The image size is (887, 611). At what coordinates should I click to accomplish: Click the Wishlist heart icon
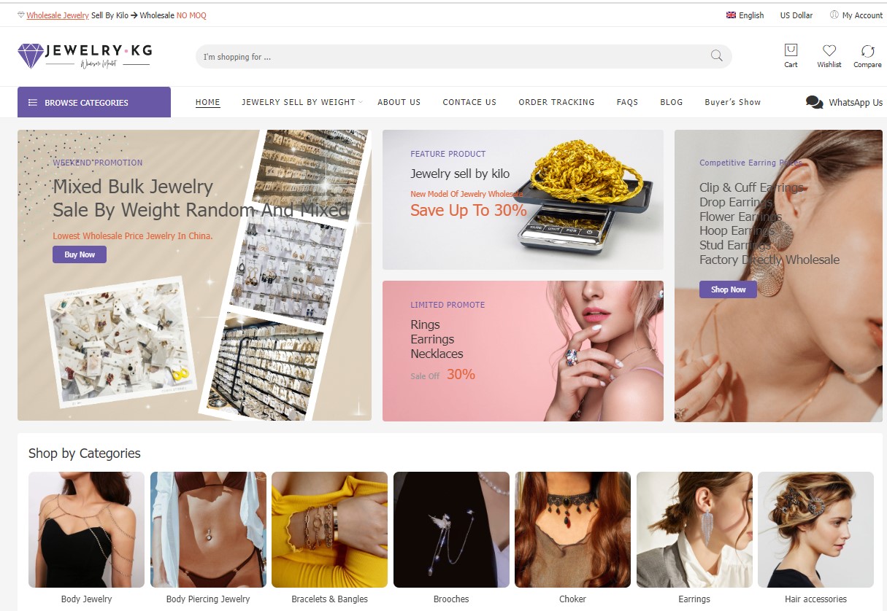(829, 50)
